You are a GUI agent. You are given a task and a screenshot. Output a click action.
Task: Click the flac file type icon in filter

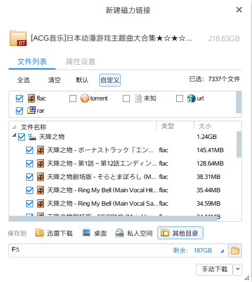(31, 98)
